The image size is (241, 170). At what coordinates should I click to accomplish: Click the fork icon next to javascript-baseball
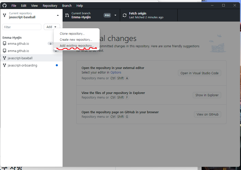(5, 58)
